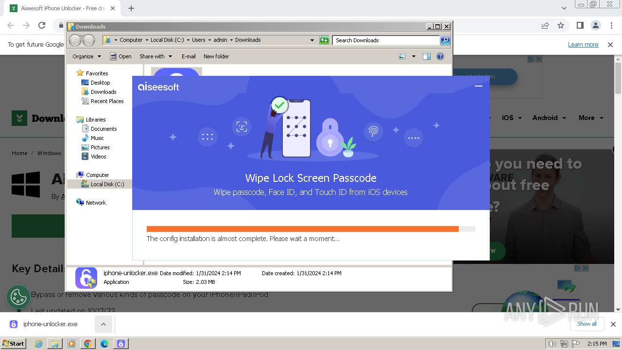Image resolution: width=622 pixels, height=350 pixels.
Task: Open Music library in navigation pane
Action: click(97, 138)
